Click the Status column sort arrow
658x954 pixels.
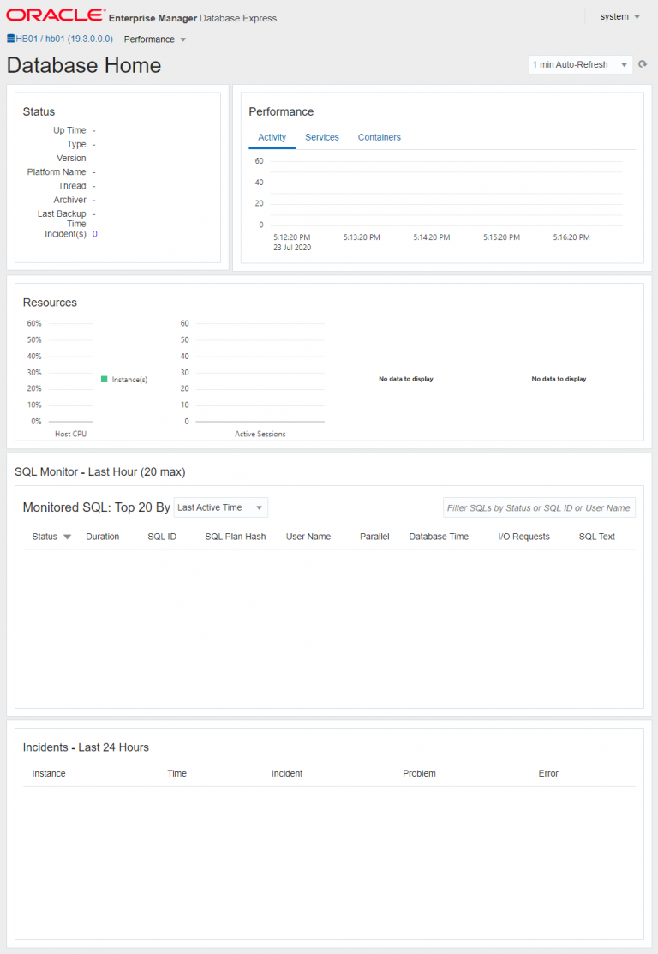point(67,537)
